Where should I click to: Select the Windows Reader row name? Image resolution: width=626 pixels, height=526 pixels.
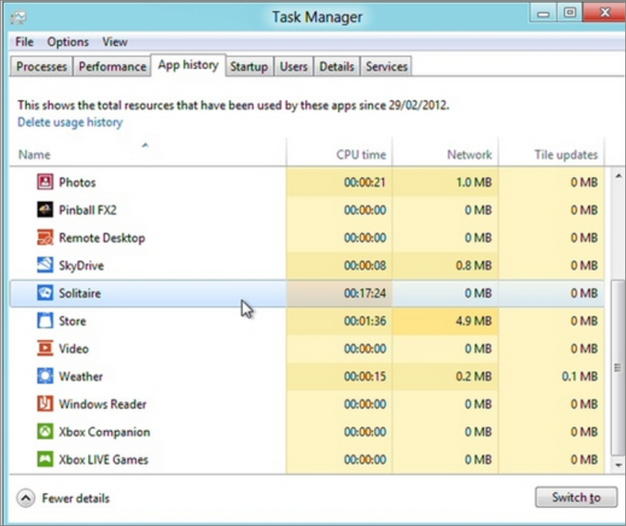point(103,404)
